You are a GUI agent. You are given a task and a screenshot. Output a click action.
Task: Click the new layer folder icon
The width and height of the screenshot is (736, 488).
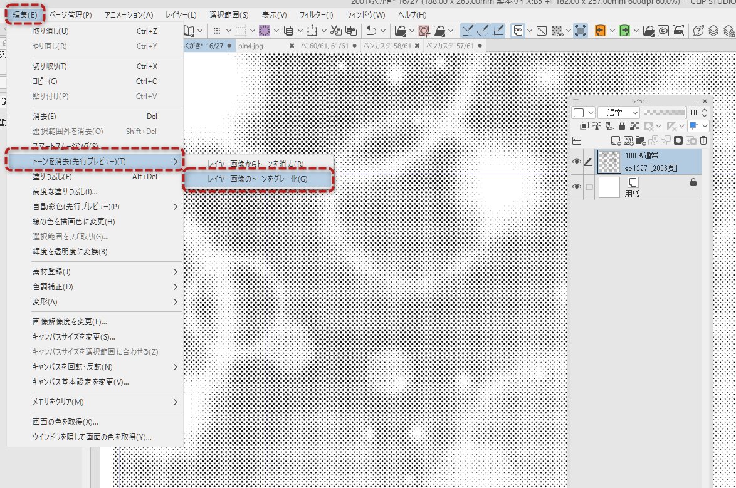[x=640, y=140]
